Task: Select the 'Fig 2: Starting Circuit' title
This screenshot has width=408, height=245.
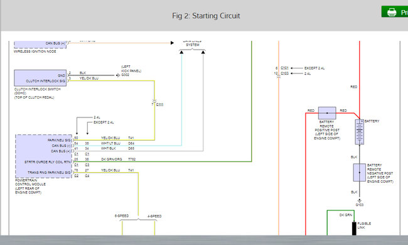Action: (x=206, y=16)
